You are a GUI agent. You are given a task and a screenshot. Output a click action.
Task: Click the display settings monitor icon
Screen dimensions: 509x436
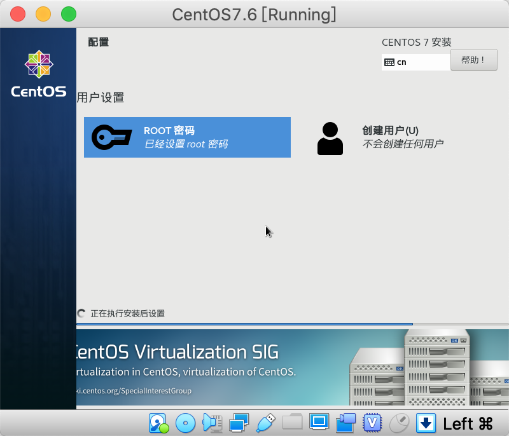pos(319,422)
